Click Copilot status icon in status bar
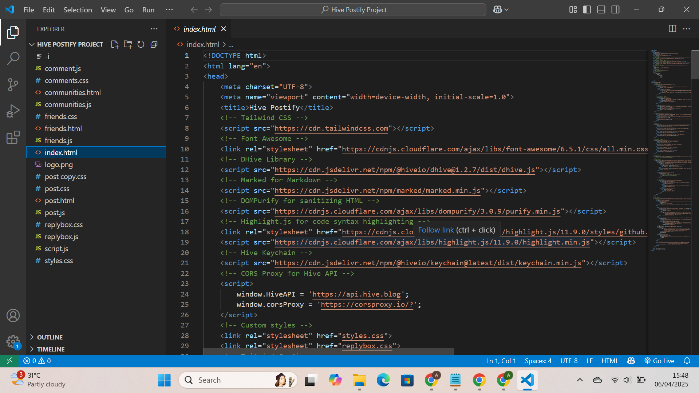Image resolution: width=699 pixels, height=393 pixels. (x=631, y=361)
